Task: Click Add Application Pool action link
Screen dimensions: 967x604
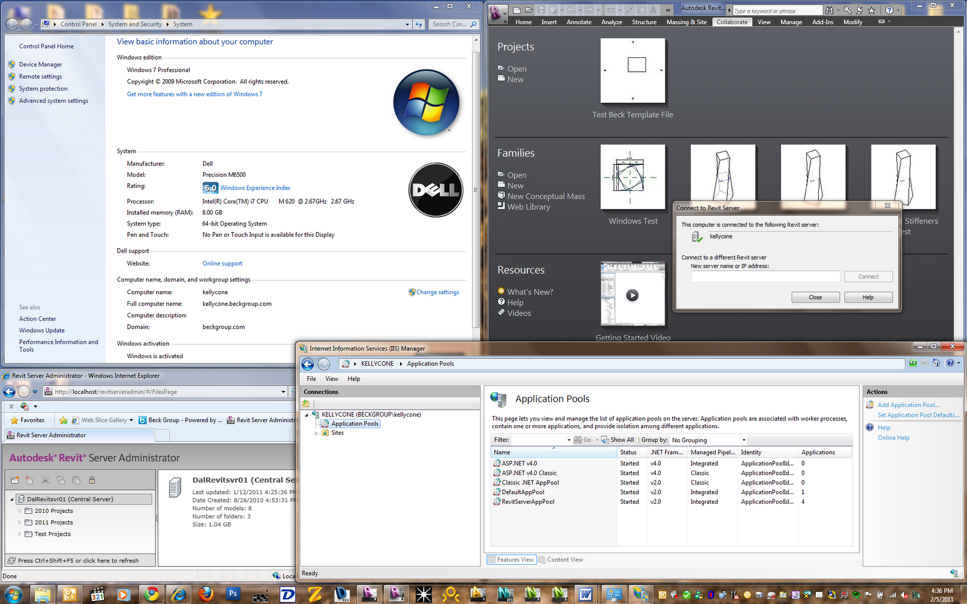Action: click(908, 405)
